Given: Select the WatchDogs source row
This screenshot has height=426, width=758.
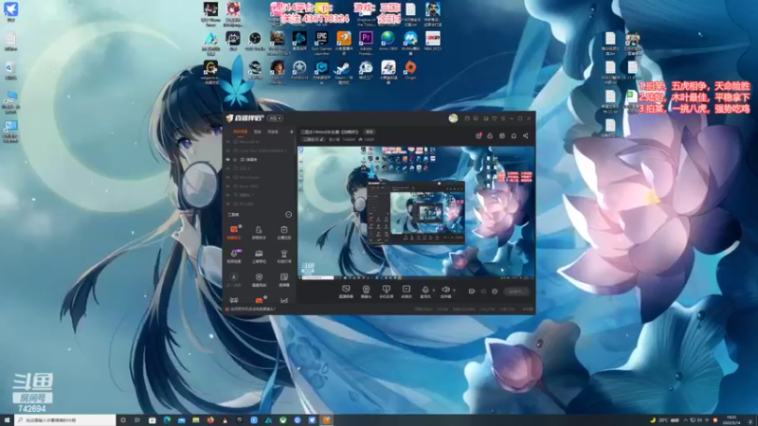Looking at the screenshot, I should 260,177.
